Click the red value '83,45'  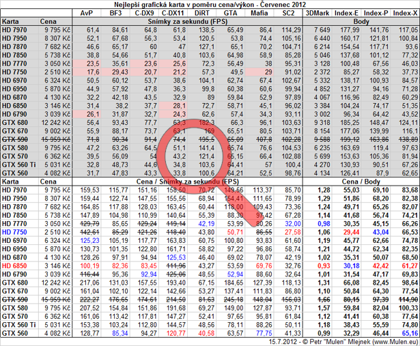coord(149,265)
